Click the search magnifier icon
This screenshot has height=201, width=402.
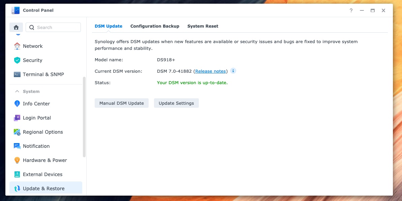coord(32,27)
